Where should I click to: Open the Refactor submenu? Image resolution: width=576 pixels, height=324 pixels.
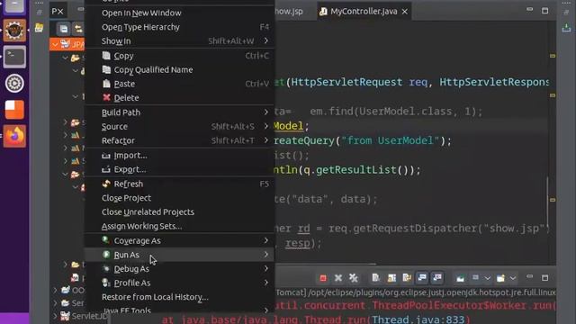point(180,140)
